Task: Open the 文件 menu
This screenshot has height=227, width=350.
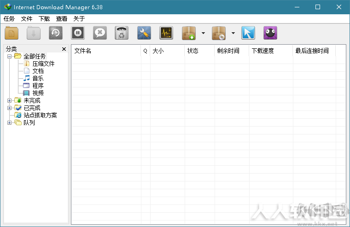Action: click(x=27, y=19)
